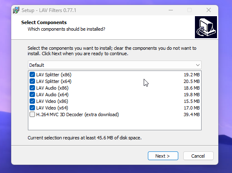The height and width of the screenshot is (173, 232).
Task: Uncheck LAV Video (x86) component
Action: pyautogui.click(x=32, y=101)
